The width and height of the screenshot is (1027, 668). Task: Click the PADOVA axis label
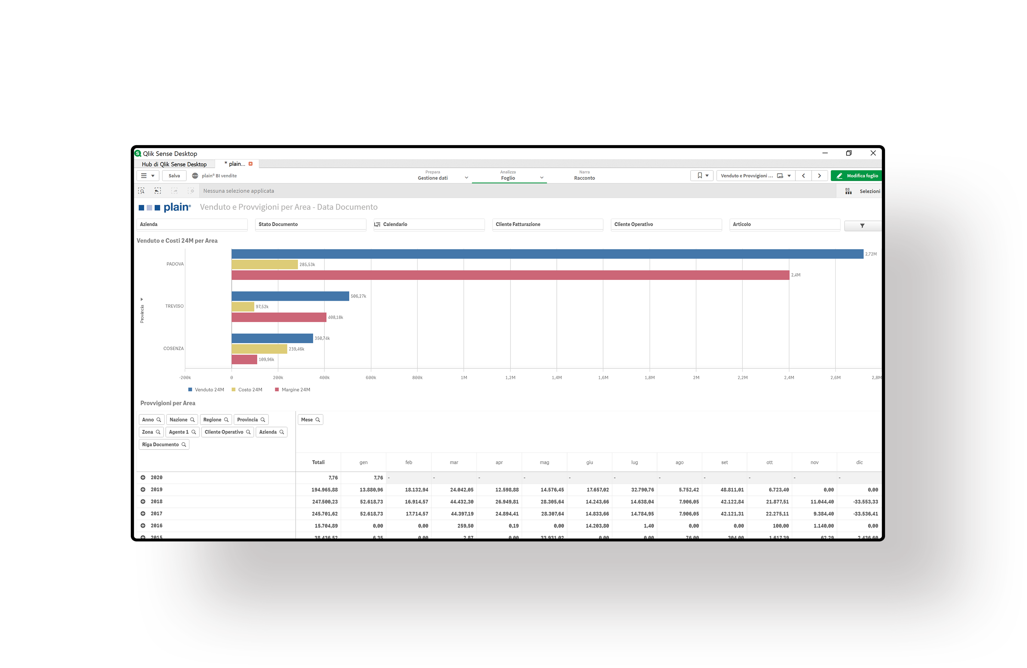[x=175, y=264]
